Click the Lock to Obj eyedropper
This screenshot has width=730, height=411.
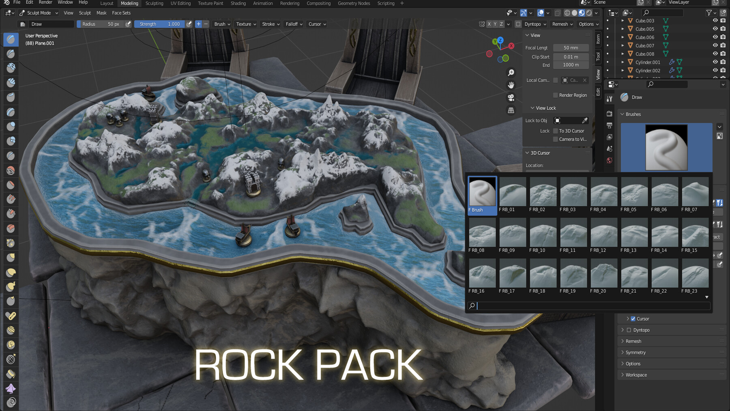point(584,121)
